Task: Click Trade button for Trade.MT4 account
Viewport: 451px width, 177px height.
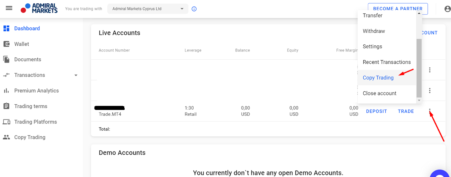Action: pyautogui.click(x=406, y=111)
